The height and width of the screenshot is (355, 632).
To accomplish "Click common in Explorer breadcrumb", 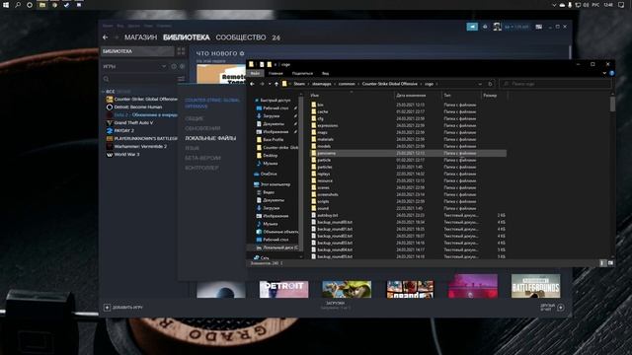I will (347, 84).
